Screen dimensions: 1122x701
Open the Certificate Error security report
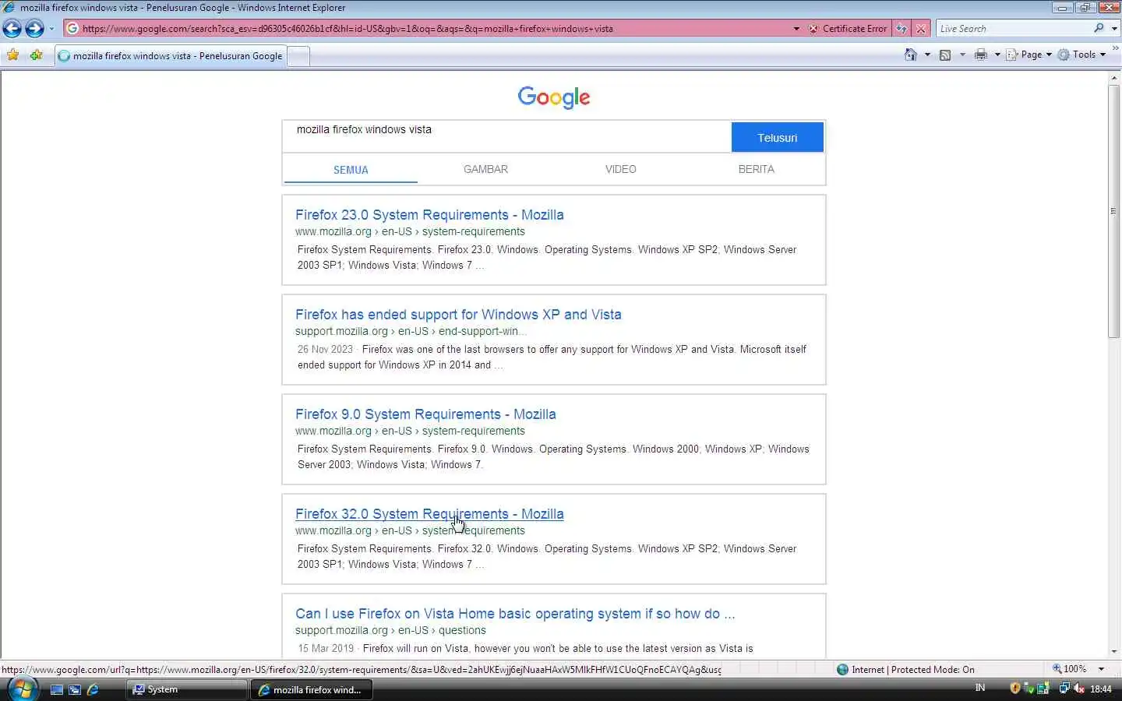point(848,29)
